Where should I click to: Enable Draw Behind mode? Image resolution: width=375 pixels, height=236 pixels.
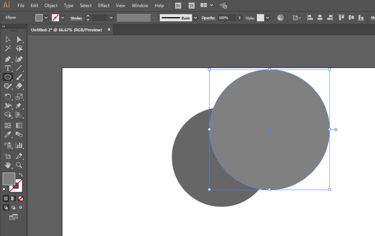13,207
